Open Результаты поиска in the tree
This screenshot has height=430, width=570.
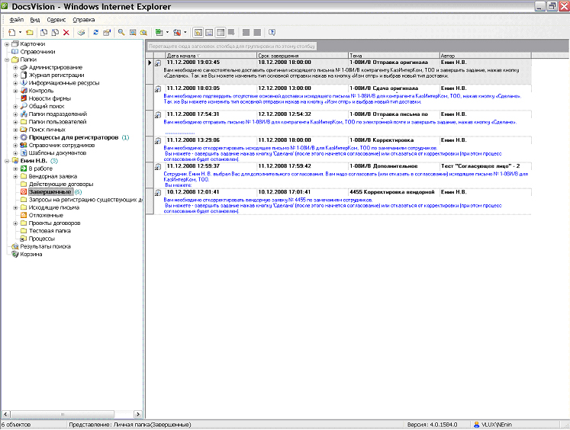[x=45, y=246]
